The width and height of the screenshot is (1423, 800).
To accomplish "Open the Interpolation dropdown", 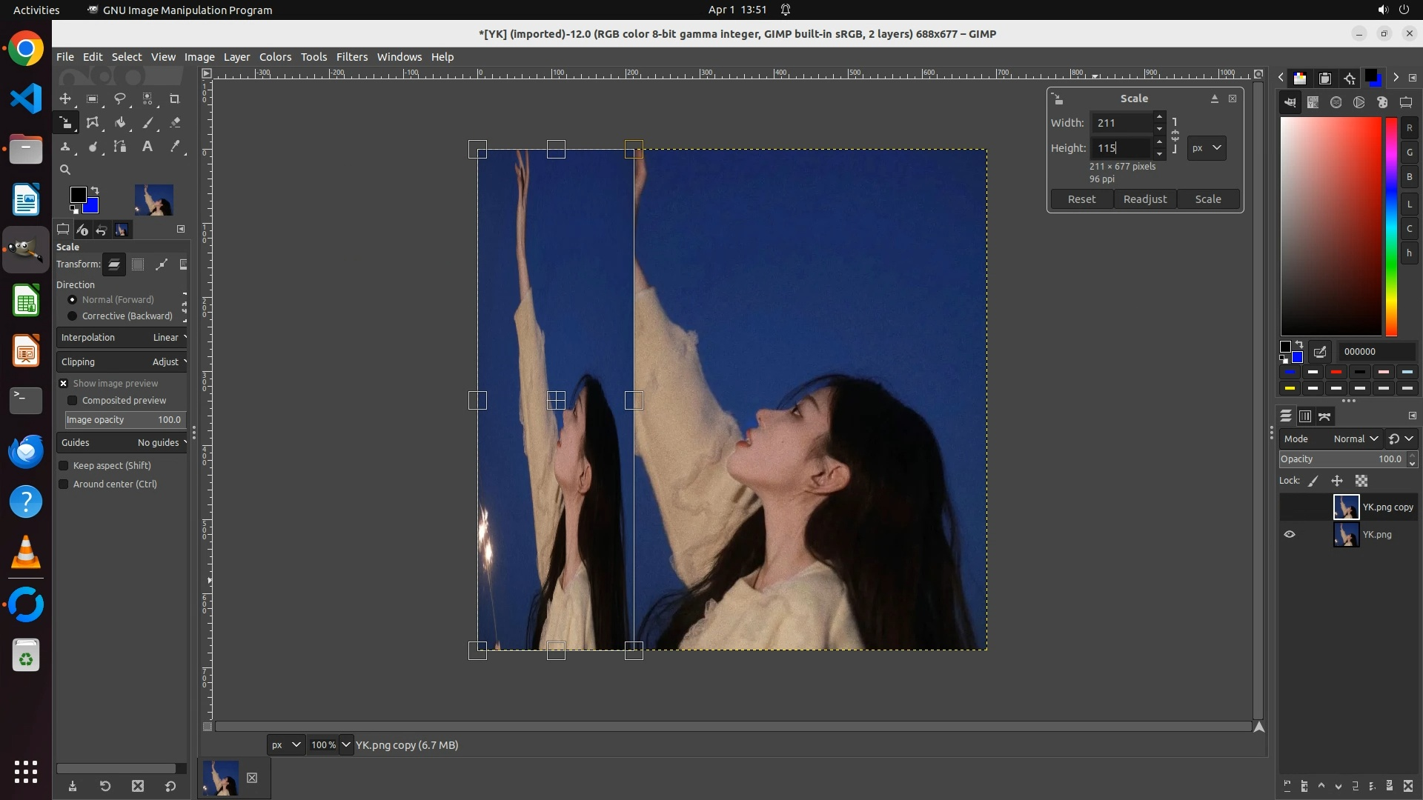I will [122, 337].
